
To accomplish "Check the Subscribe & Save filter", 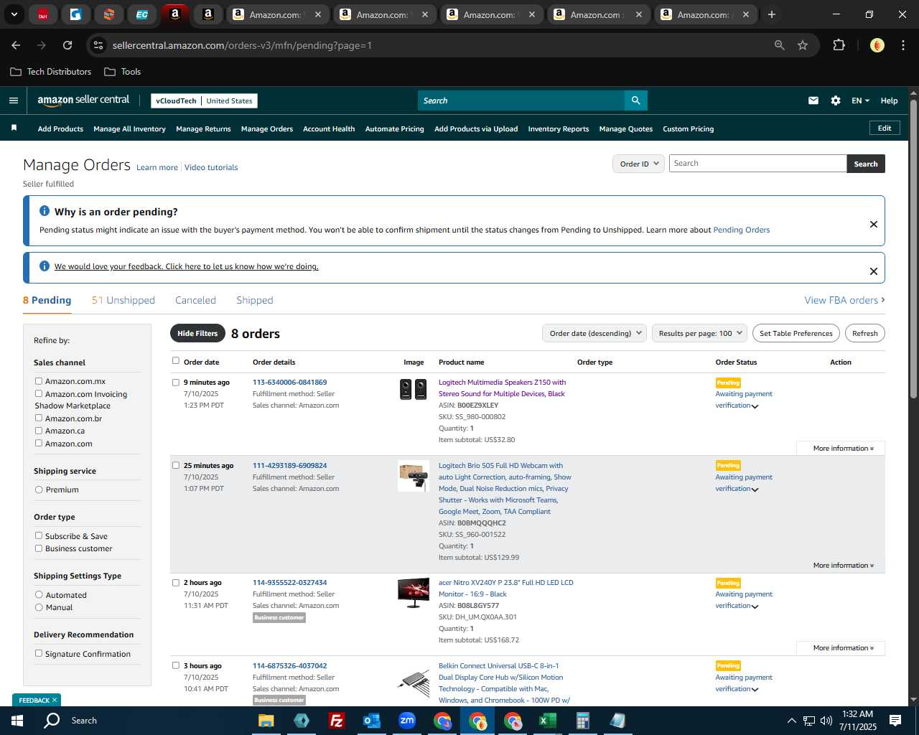I will coord(39,535).
